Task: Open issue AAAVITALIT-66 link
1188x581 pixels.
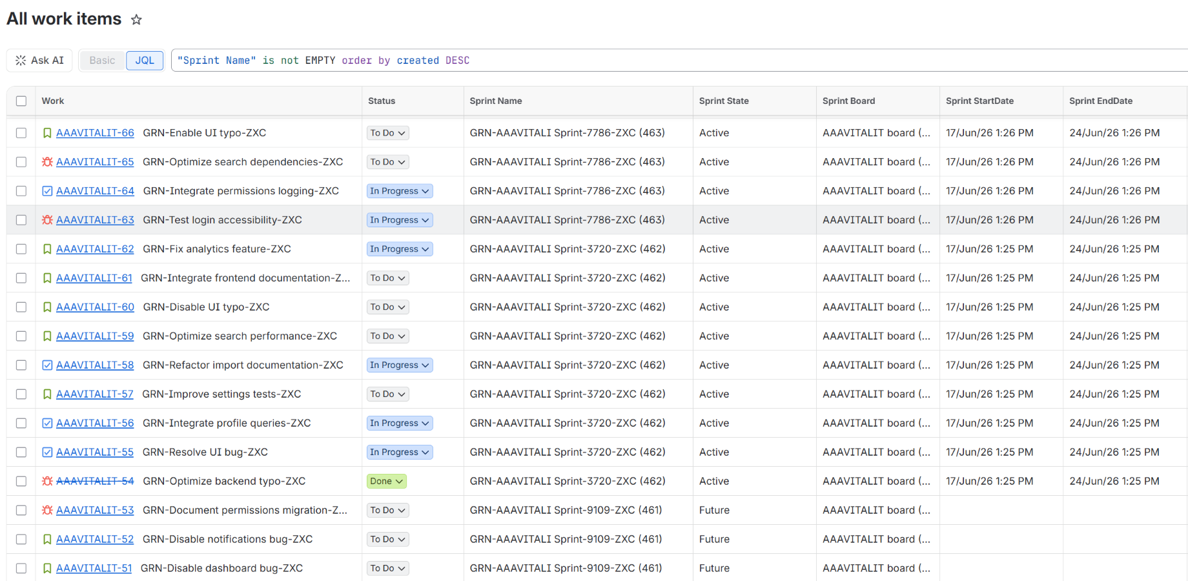Action: pyautogui.click(x=95, y=133)
